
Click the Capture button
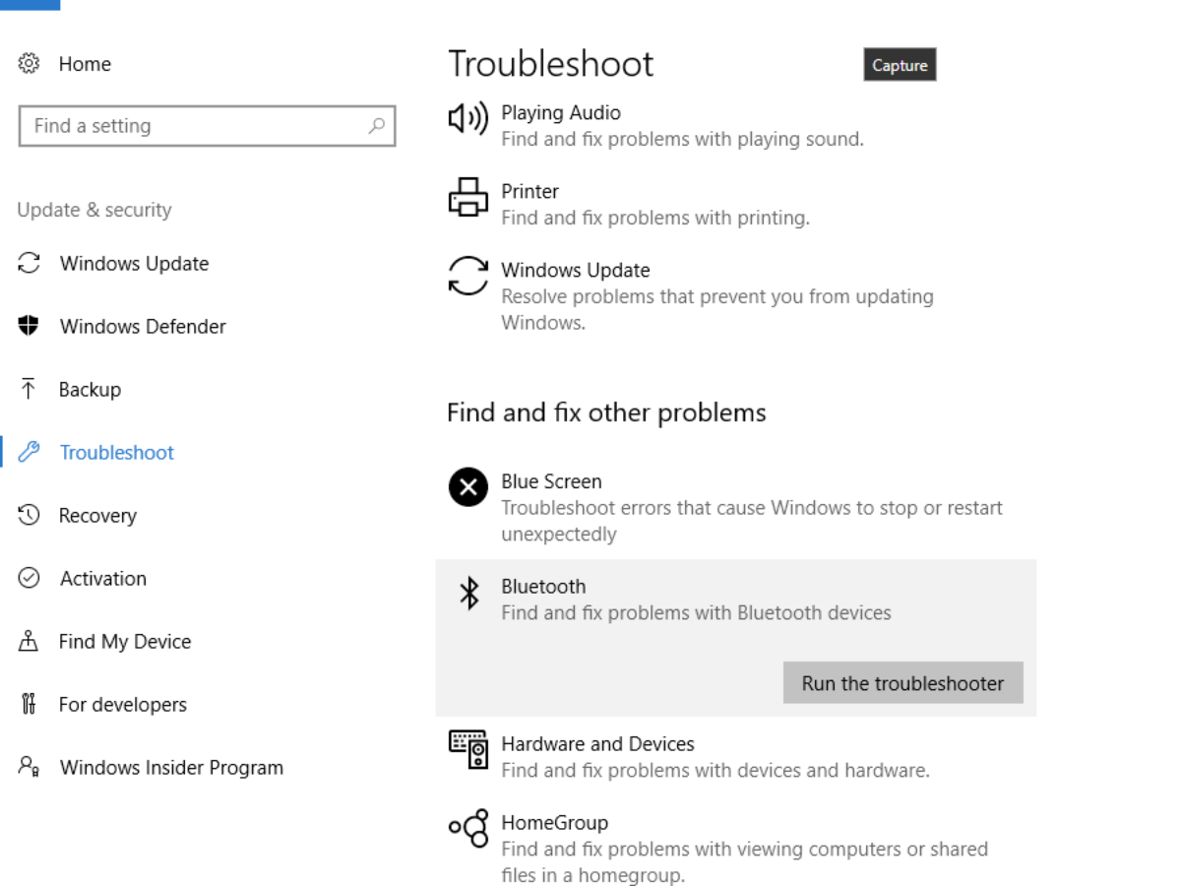tap(900, 66)
